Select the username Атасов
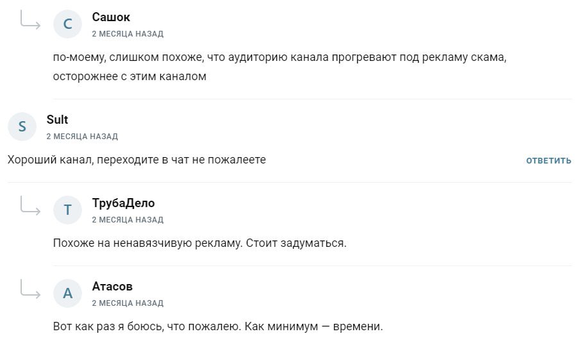The width and height of the screenshot is (588, 361). pos(112,287)
